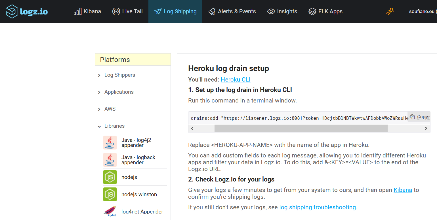This screenshot has width=437, height=220.
Task: Open log shipping troubleshooting link
Action: point(318,207)
